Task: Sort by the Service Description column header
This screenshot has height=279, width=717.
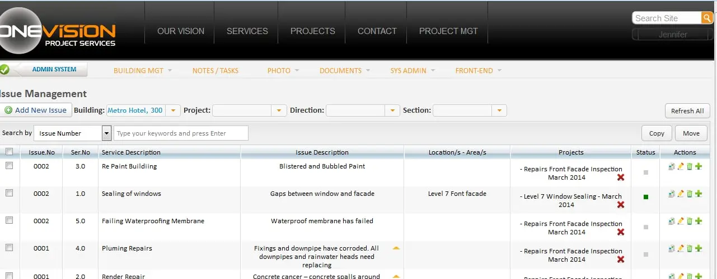Action: pyautogui.click(x=169, y=152)
